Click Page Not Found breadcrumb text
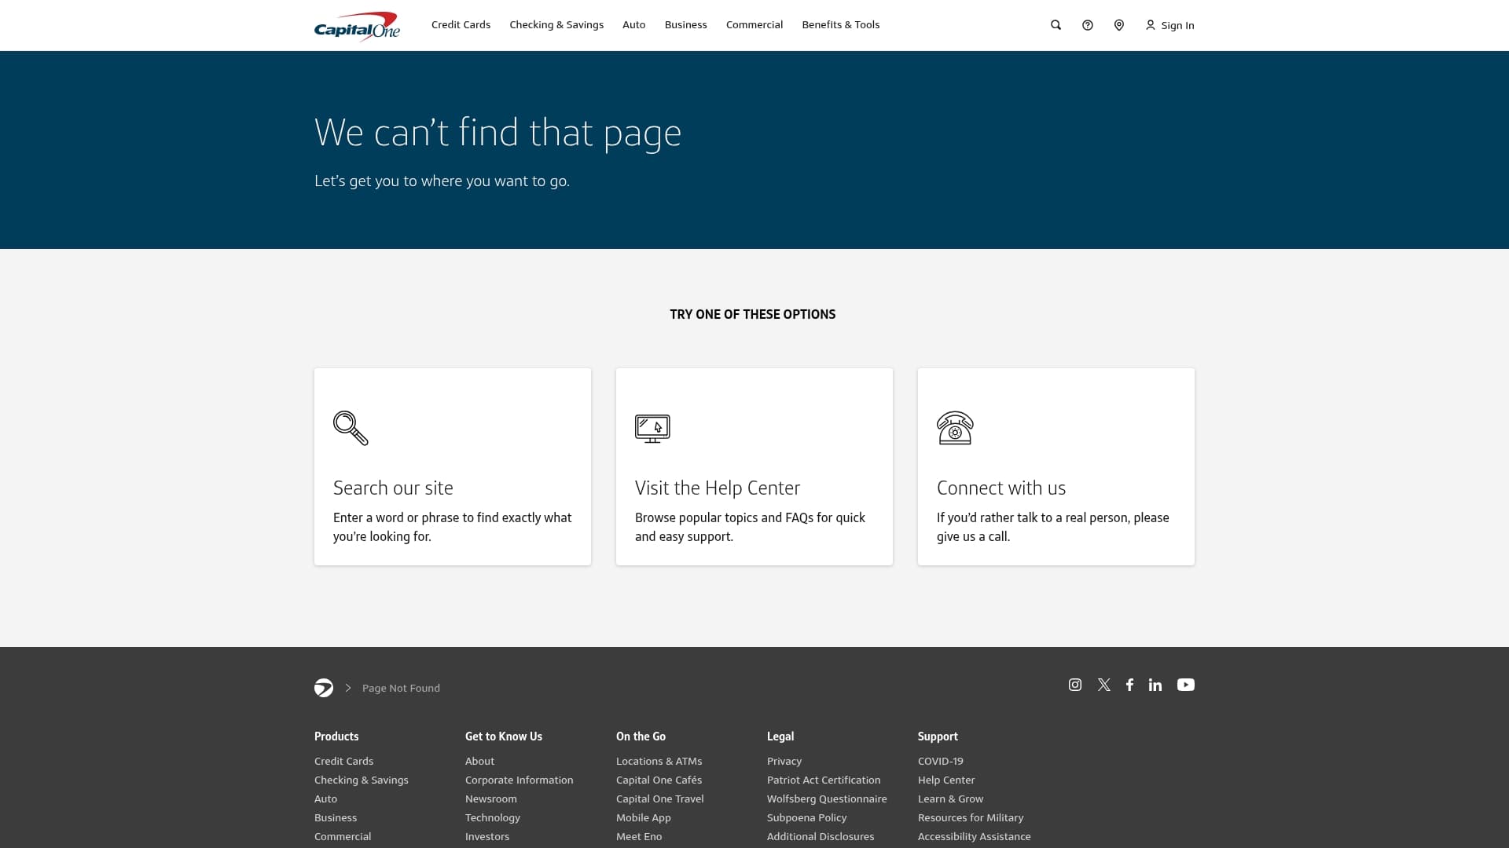The image size is (1509, 848). 401,689
